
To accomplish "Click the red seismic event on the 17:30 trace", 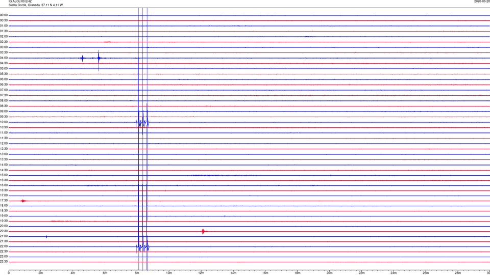I will pyautogui.click(x=23, y=201).
